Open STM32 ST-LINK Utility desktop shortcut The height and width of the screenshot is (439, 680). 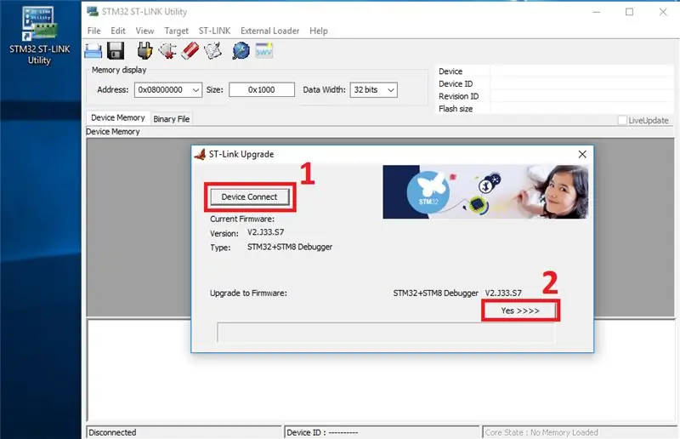pos(39,36)
